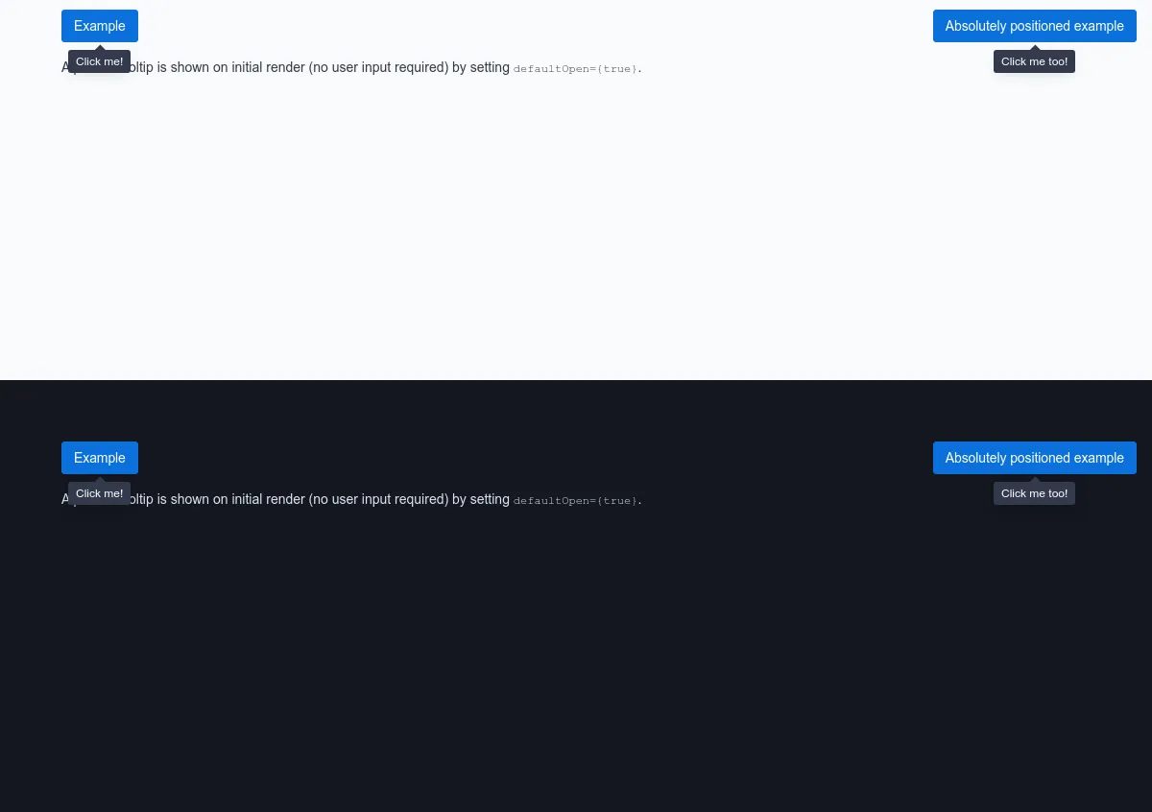Click the defaultOpen={true} code snippet in light section
This screenshot has width=1152, height=812.
[575, 69]
